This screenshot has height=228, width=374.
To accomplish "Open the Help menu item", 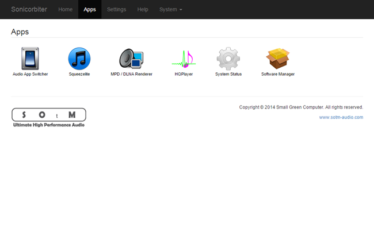I will 143,10.
